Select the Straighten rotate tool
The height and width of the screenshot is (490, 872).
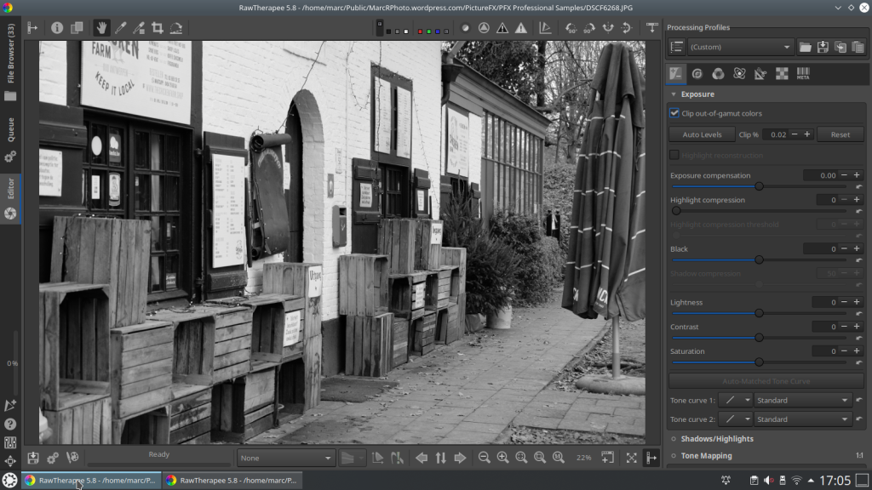(176, 27)
